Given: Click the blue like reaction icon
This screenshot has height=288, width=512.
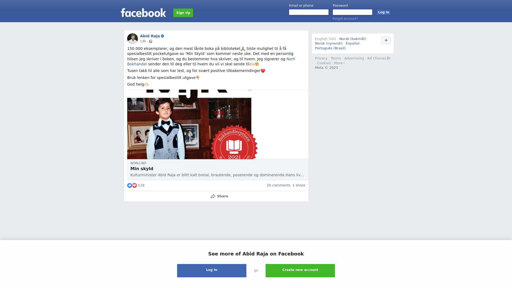Looking at the screenshot, I should pos(130,185).
